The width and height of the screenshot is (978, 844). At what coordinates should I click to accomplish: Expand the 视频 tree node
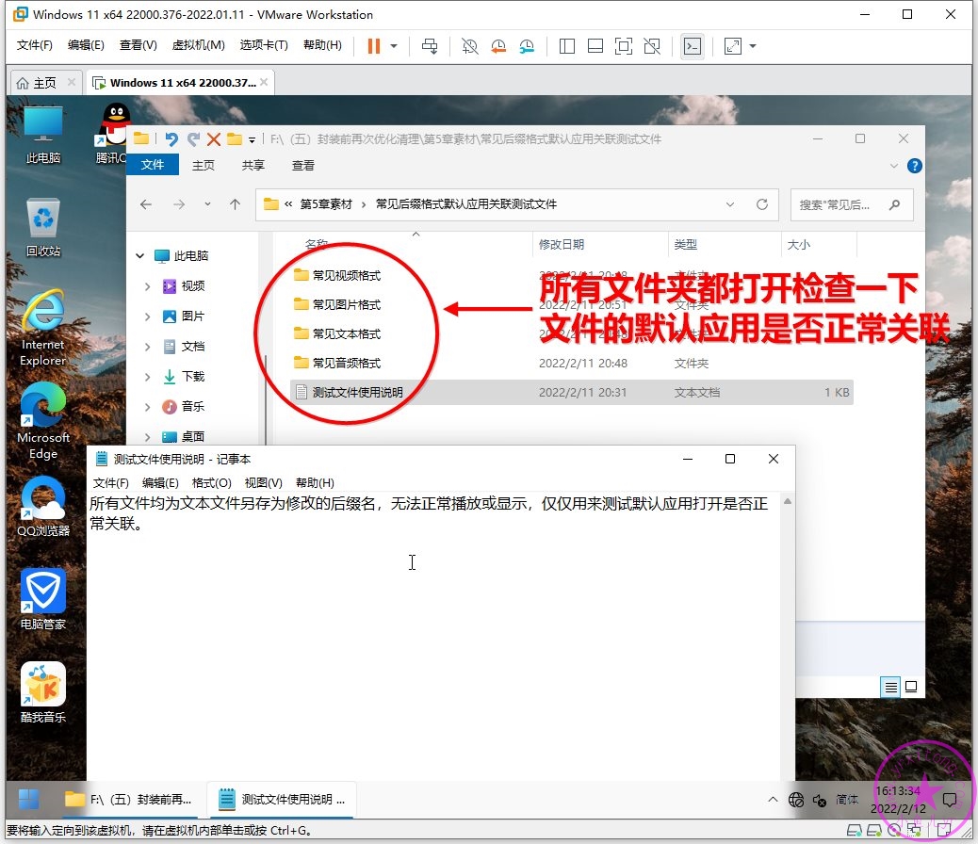[147, 286]
